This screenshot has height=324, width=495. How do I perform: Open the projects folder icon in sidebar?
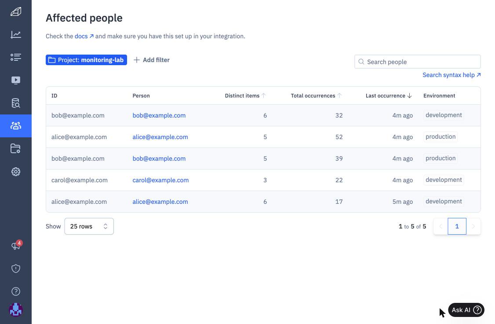(16, 148)
